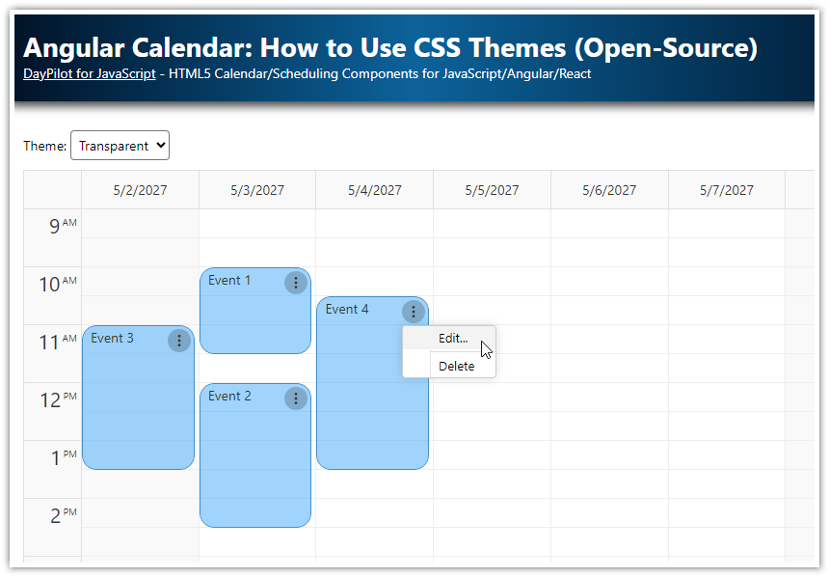Click the 5/5/2027 column header

[x=492, y=190]
